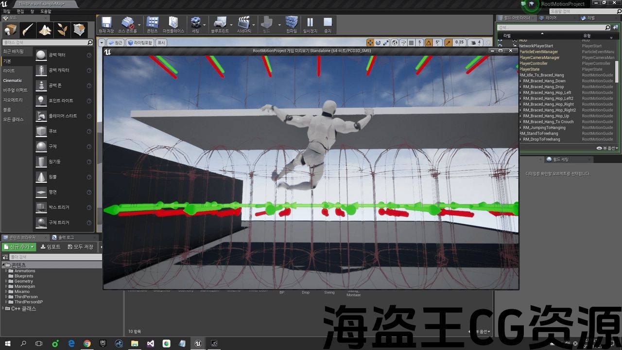Toggle rotation snap angle icon

pos(429,43)
